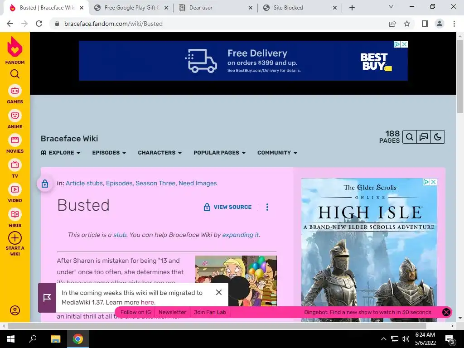Open the Article stubs category link

click(84, 183)
